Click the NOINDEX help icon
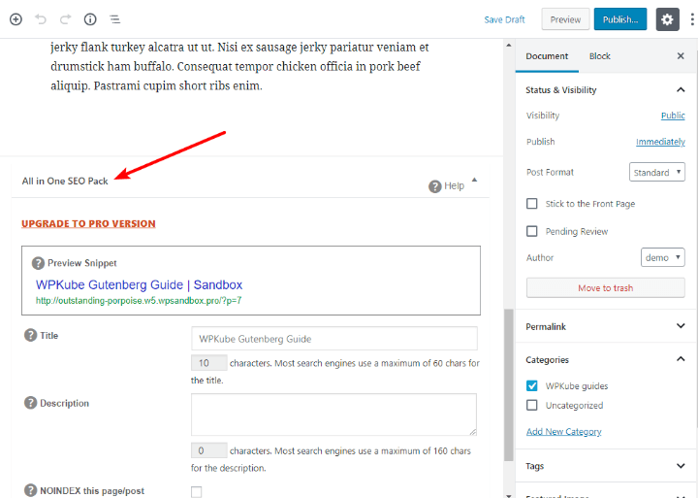This screenshot has width=698, height=498. click(30, 490)
